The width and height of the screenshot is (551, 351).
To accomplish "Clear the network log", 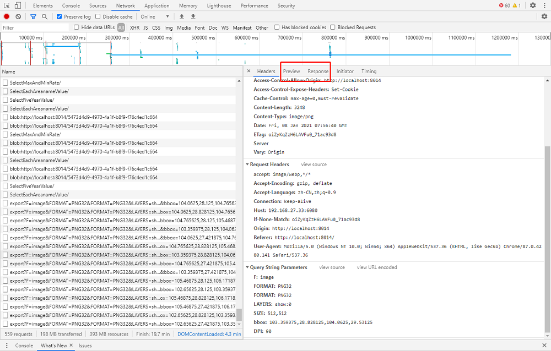I will click(x=18, y=17).
